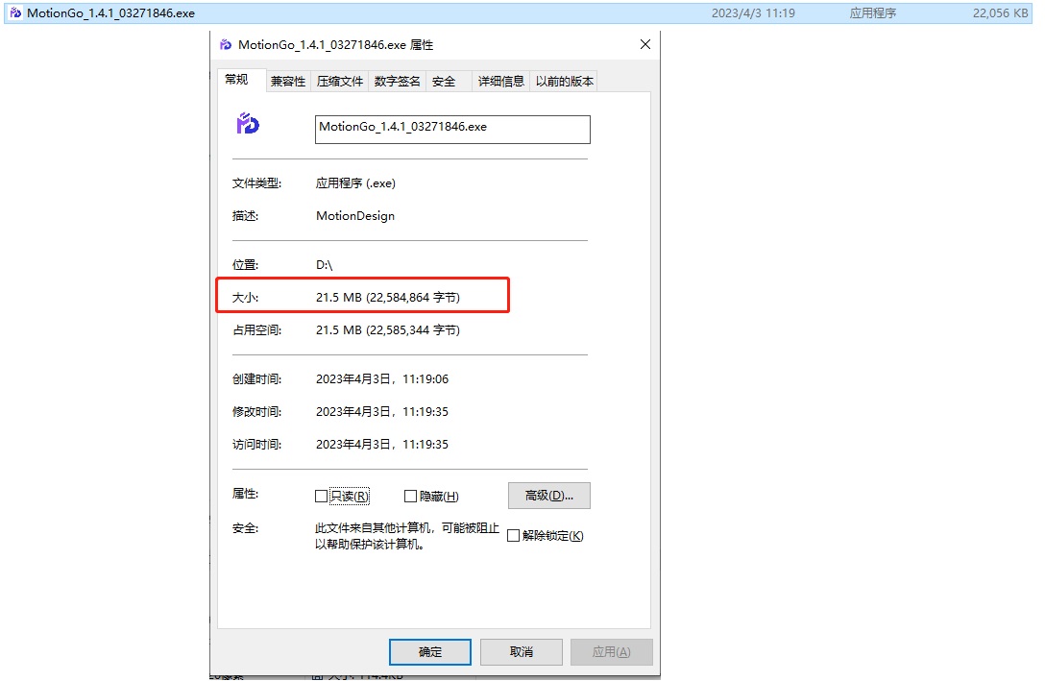Click the 大小 label

(x=245, y=297)
